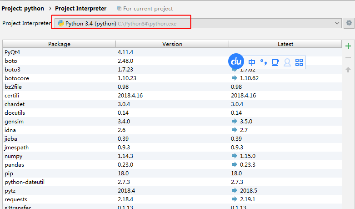This screenshot has height=209, width=355.
Task: Click the 'For current project' copy icon
Action: 119,9
